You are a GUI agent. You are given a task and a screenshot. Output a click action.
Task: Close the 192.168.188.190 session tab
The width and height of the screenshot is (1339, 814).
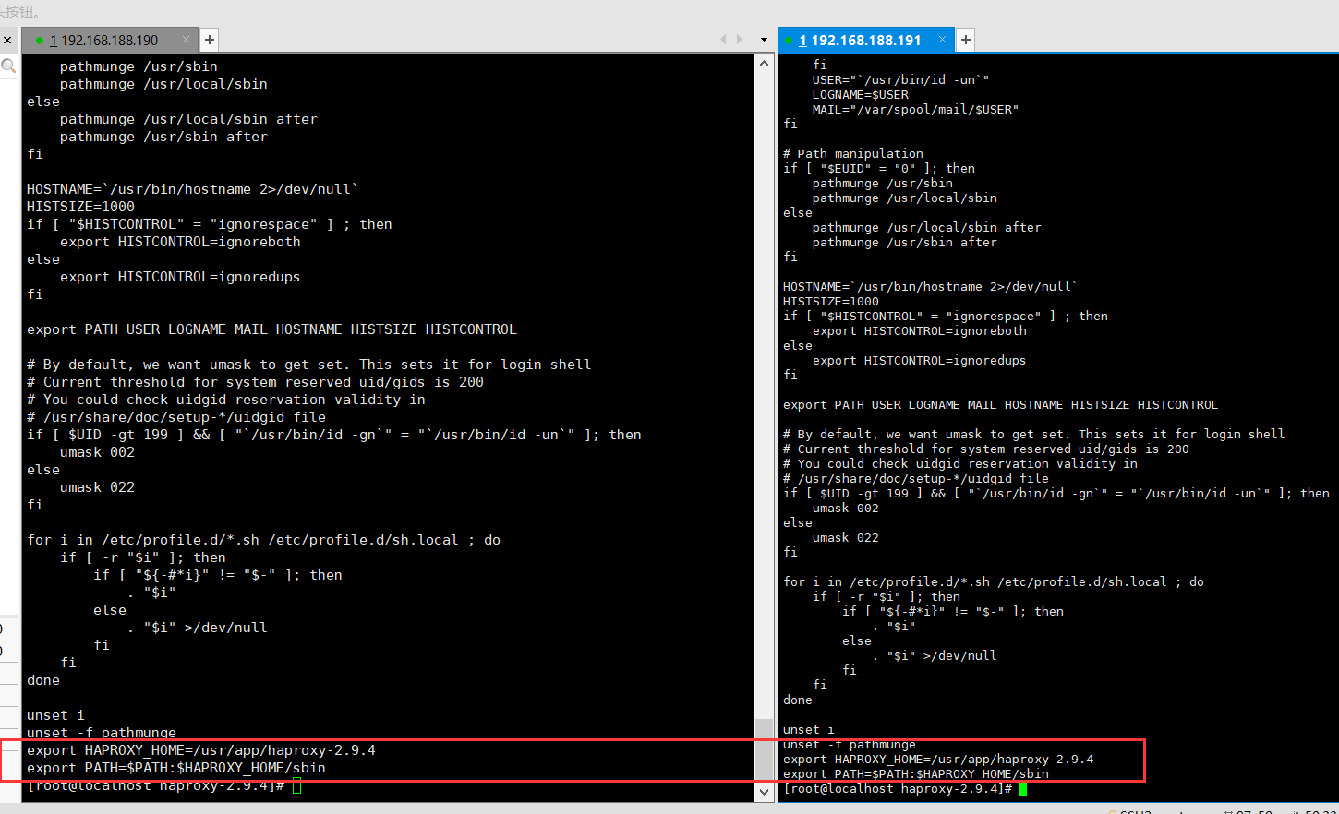pyautogui.click(x=186, y=39)
